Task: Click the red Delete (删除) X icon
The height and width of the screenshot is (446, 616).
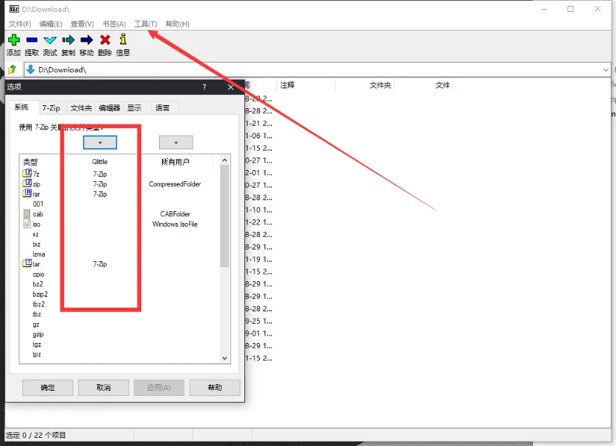Action: coord(105,40)
